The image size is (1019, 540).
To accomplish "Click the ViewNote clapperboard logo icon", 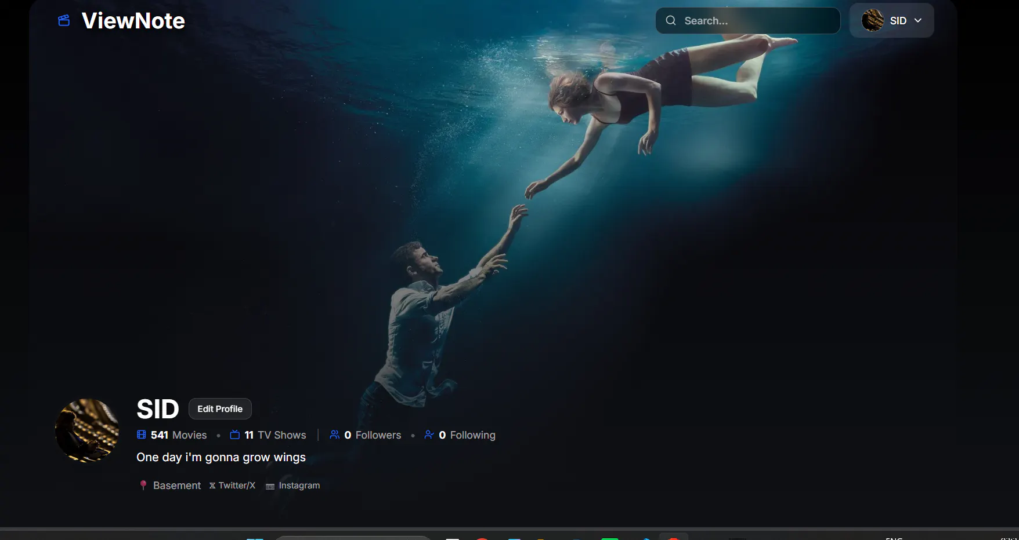I will click(x=64, y=21).
